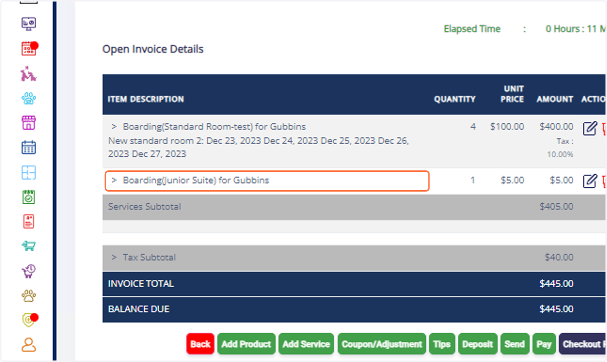Expand the Boarding(Junior Suite) row arrow
The image size is (607, 362).
click(114, 180)
